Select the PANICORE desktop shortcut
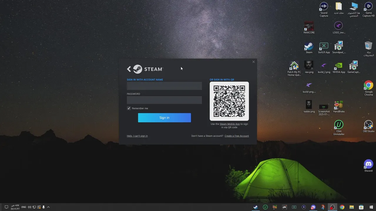Screen dimensions: 376x211 [309, 28]
